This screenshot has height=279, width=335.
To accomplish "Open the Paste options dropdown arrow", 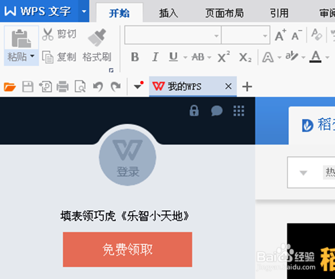I will point(32,56).
